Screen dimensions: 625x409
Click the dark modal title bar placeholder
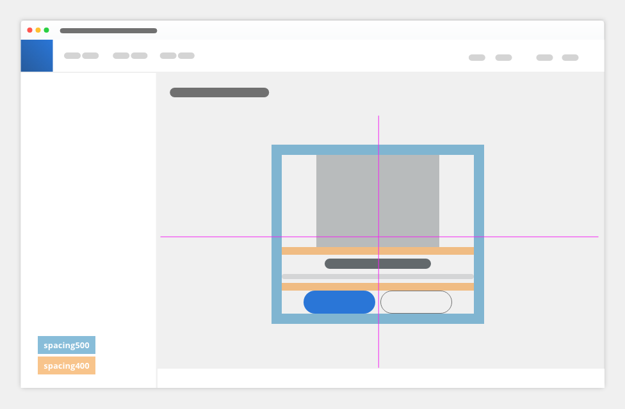[x=378, y=264]
